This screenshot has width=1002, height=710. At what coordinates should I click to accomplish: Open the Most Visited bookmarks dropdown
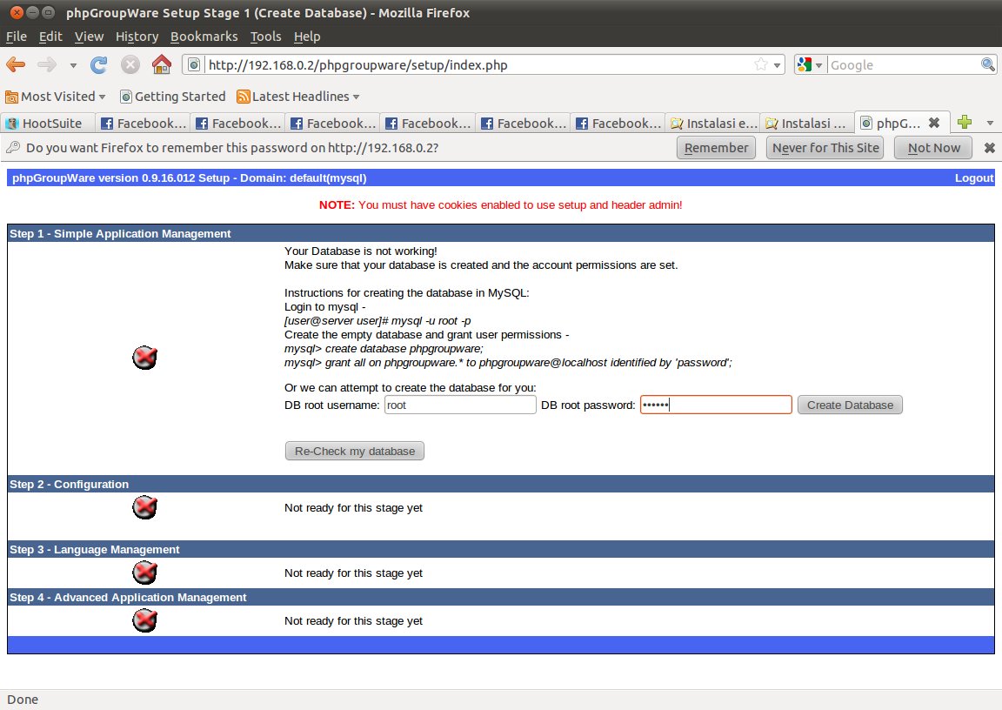pos(56,97)
